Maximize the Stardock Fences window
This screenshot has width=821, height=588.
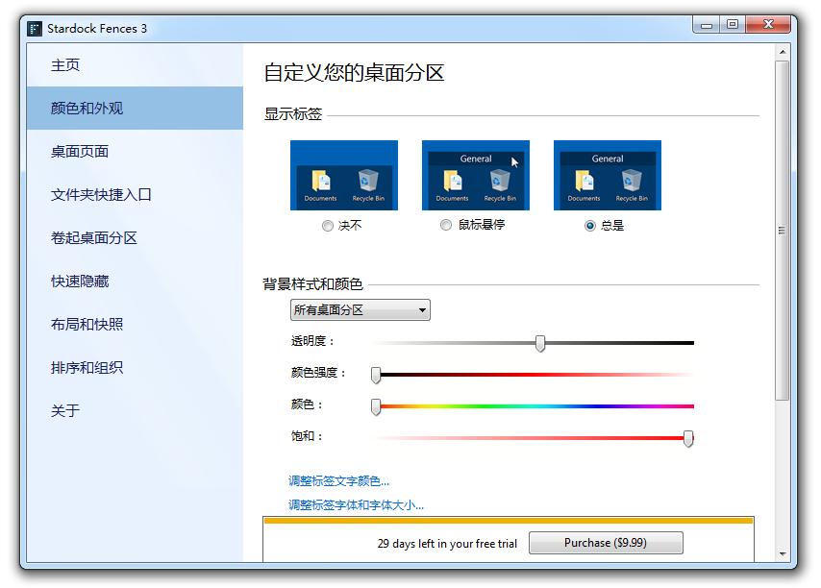coord(733,25)
